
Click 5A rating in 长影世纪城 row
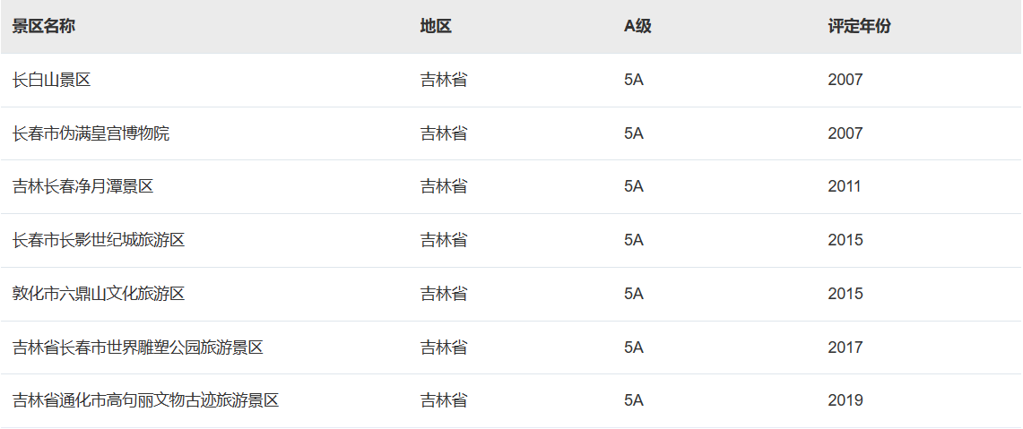click(x=634, y=240)
